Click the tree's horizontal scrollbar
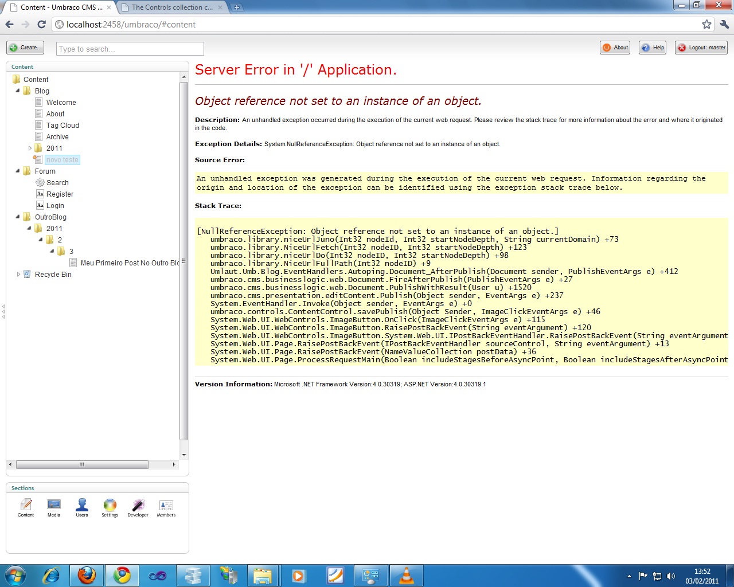 pos(82,464)
